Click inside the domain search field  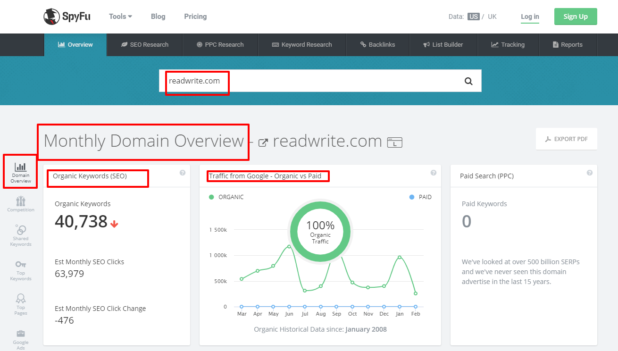[283, 81]
